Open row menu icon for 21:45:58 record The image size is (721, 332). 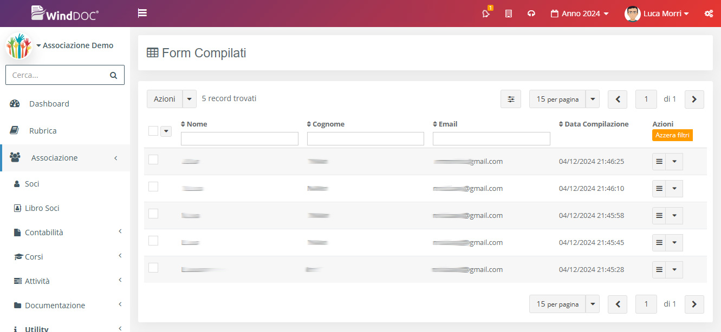click(659, 216)
